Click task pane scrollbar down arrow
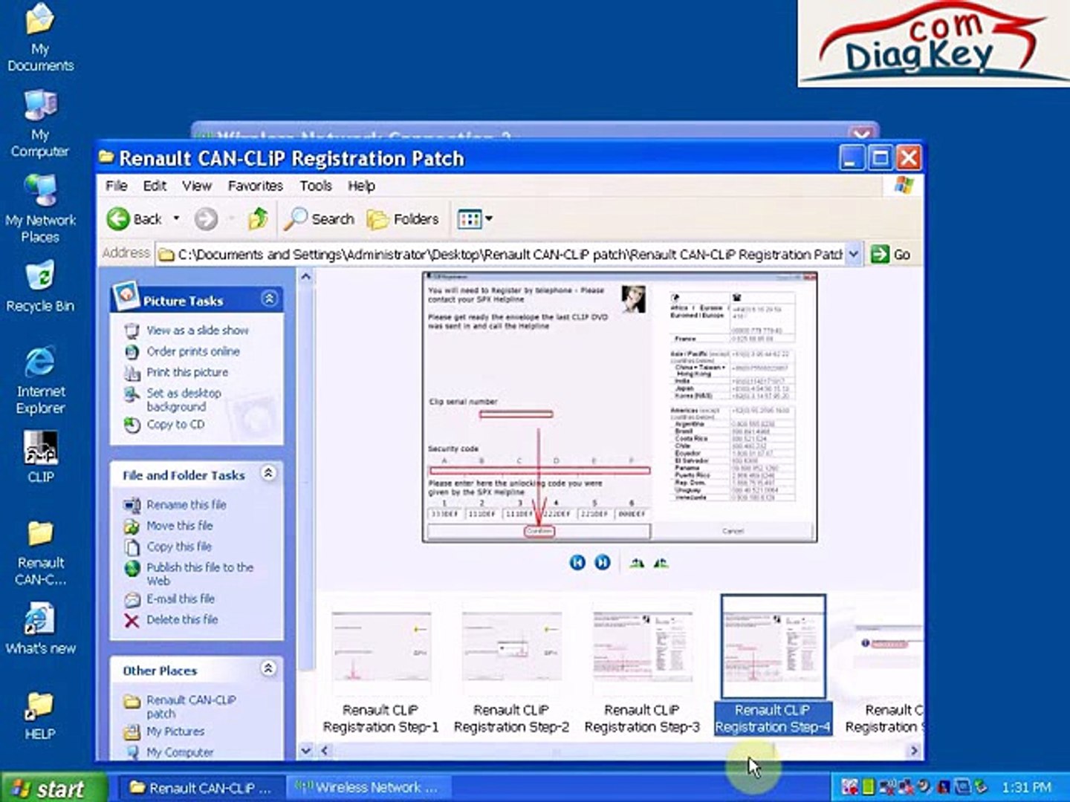The image size is (1070, 802). point(305,752)
